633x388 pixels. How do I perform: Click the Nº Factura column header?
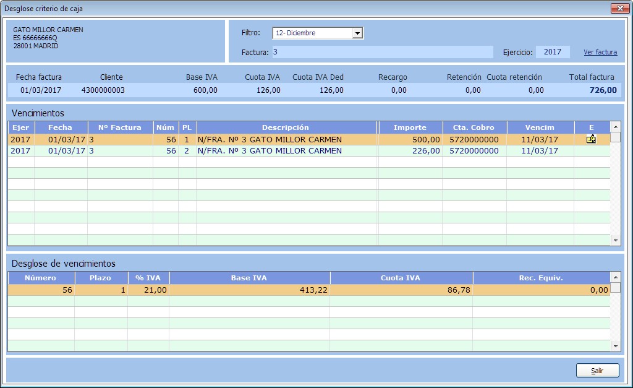[x=121, y=127]
